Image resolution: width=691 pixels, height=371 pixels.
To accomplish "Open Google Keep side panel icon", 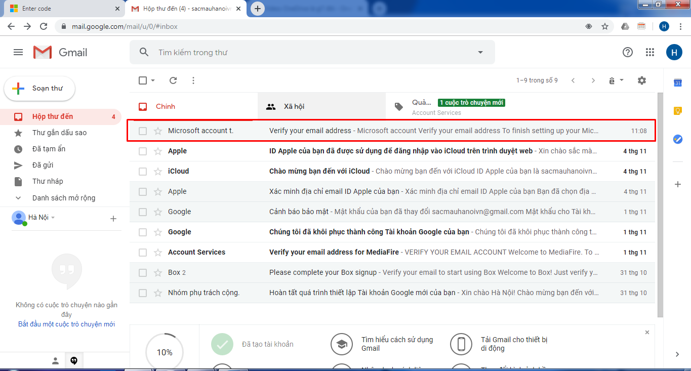I will (678, 111).
